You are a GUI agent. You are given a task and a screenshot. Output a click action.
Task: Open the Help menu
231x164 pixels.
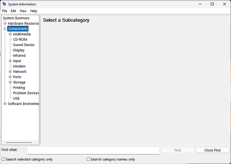coord(34,11)
